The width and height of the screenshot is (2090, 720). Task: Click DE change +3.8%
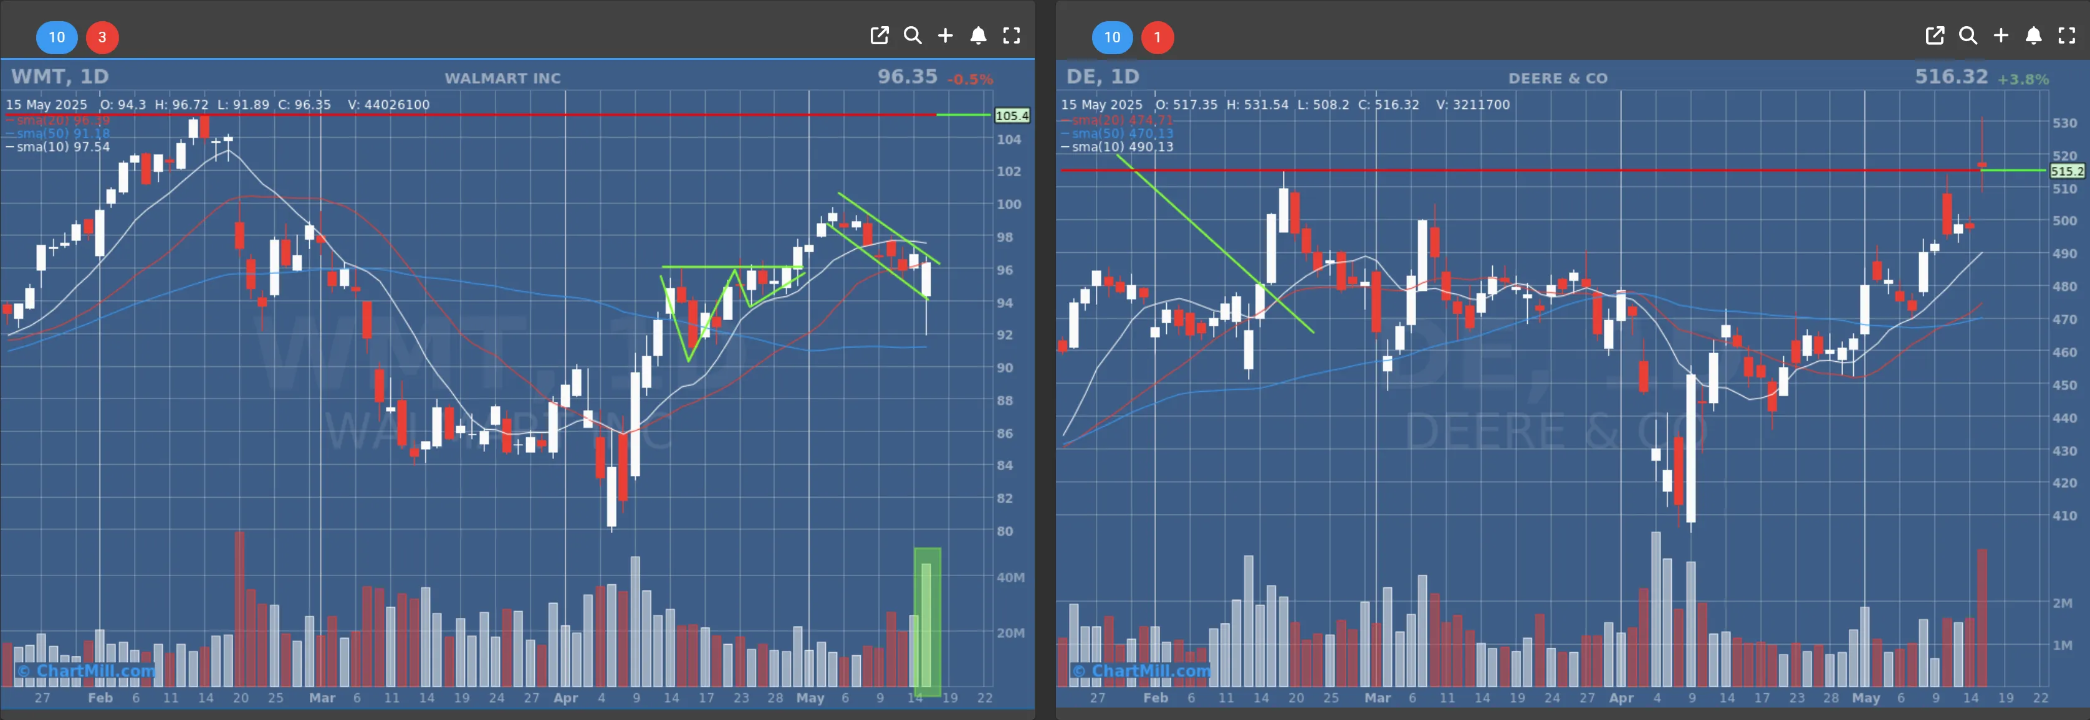point(2023,80)
